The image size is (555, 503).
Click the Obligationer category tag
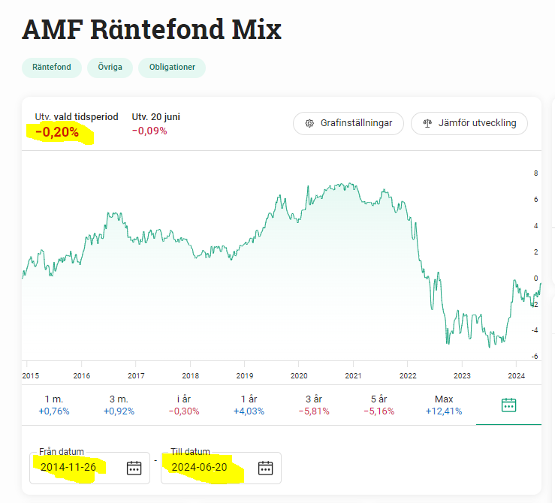[x=172, y=68]
